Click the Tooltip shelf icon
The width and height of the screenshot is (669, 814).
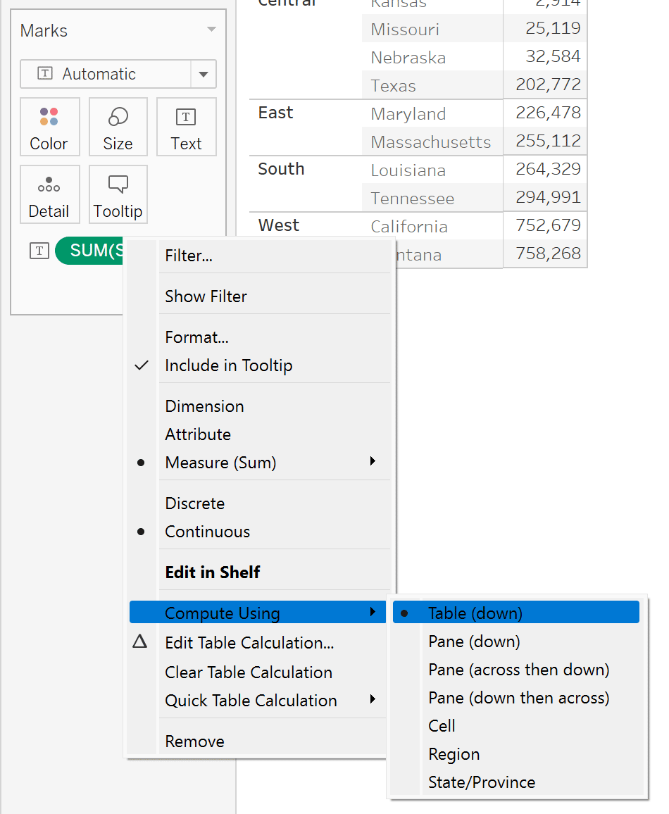pyautogui.click(x=118, y=194)
